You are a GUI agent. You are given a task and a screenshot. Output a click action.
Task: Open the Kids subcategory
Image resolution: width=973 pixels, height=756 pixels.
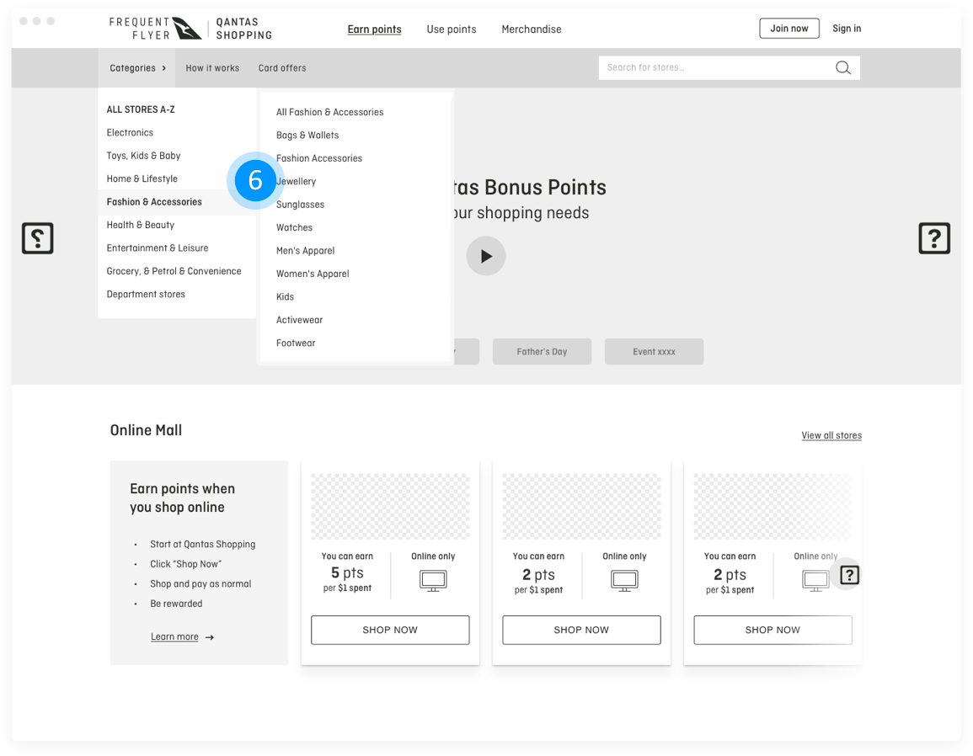coord(285,297)
